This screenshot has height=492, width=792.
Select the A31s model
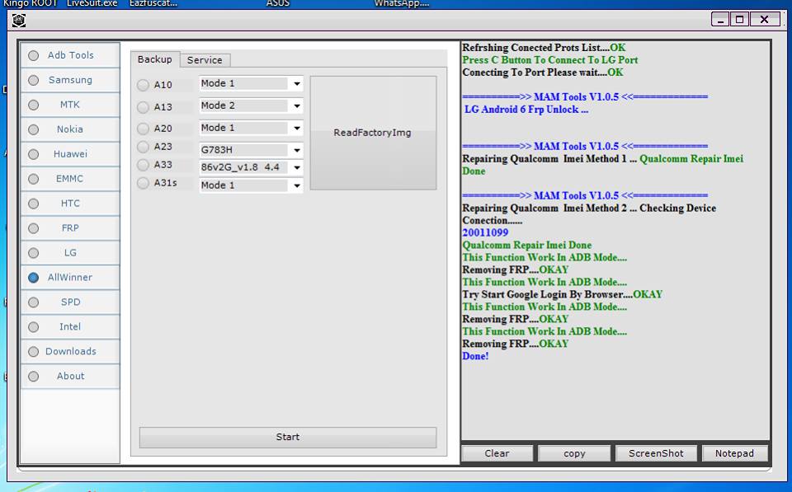(142, 184)
